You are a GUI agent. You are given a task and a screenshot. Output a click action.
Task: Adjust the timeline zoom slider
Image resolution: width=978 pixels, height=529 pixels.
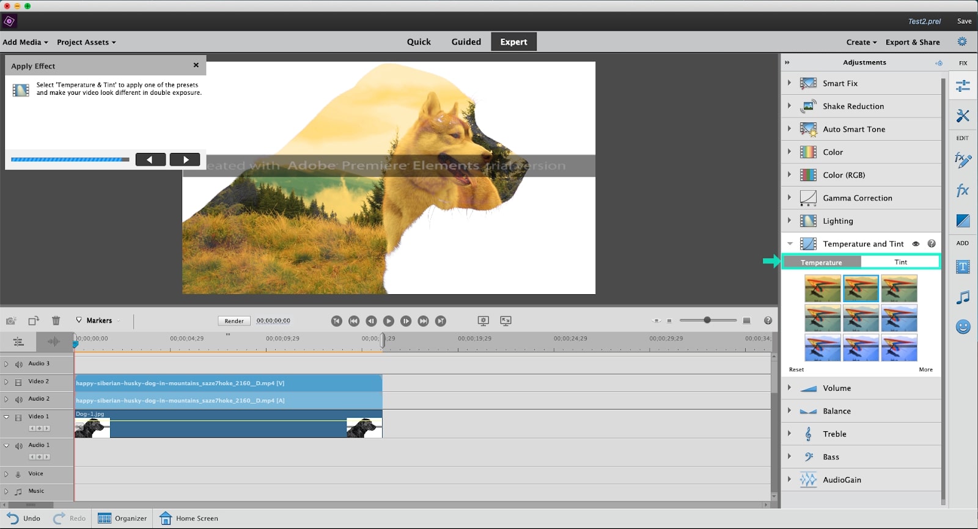(x=707, y=320)
